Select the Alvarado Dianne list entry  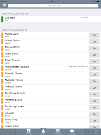coord(50,75)
